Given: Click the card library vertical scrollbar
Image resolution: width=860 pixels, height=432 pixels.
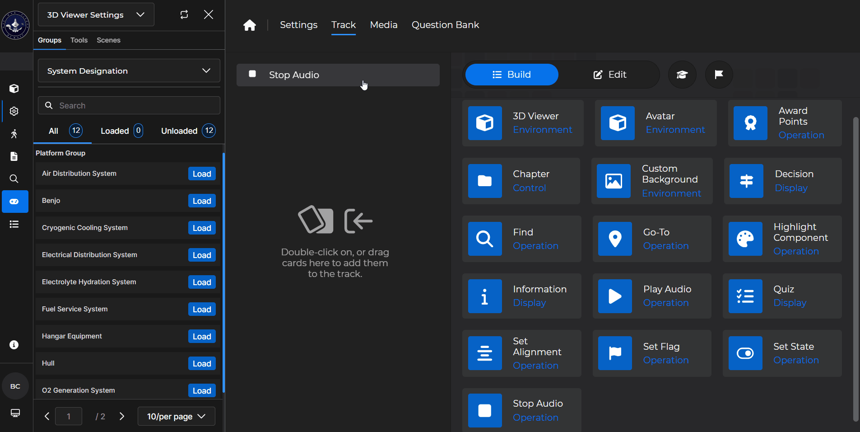Looking at the screenshot, I should pos(855,269).
